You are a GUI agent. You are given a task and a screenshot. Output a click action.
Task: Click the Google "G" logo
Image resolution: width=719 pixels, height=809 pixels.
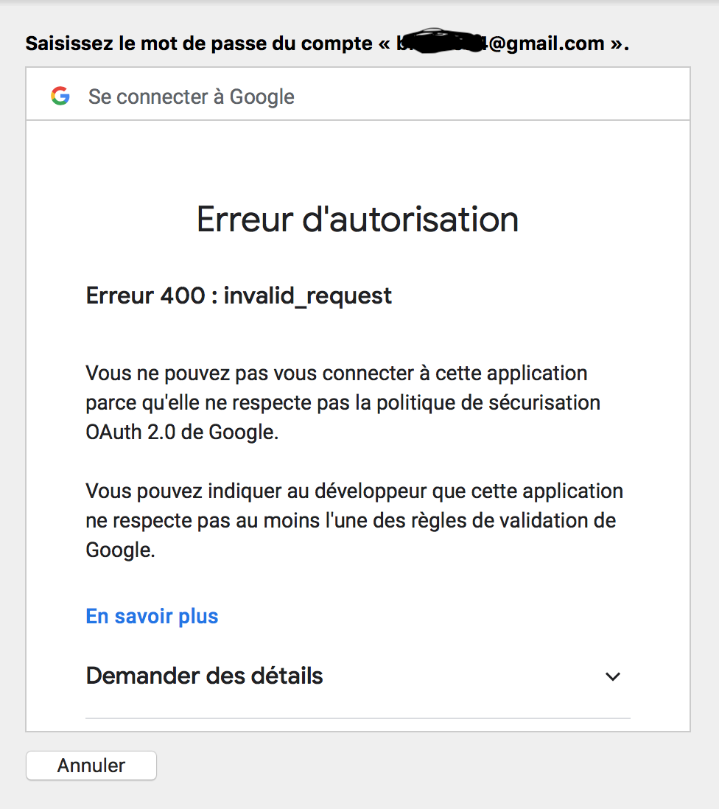click(60, 96)
